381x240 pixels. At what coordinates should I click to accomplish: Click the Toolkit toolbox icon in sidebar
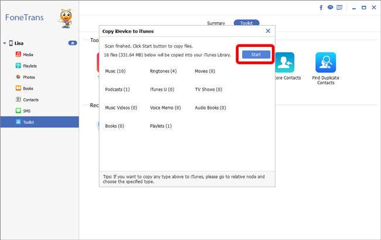point(18,122)
